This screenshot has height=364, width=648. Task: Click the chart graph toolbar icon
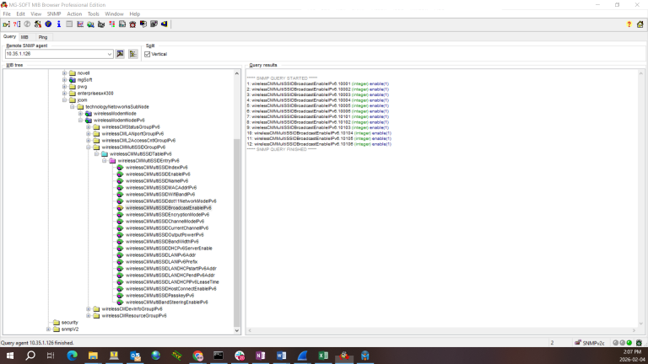tap(80, 24)
